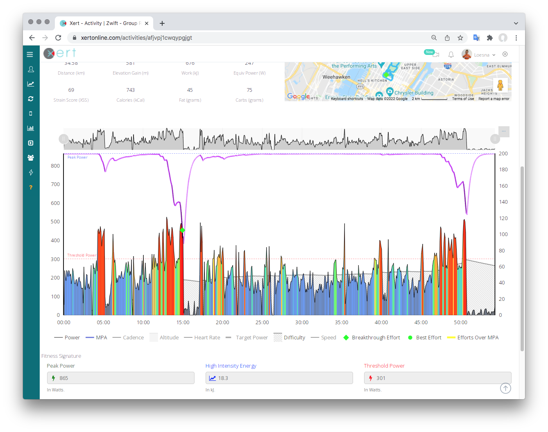Click the left range slider handle

63,139
